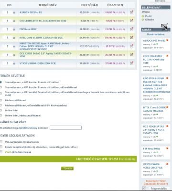The image size is (172, 191).
Task: Open ASROCK P67 Pro B3 link in sidebar basket
Action: pos(154,41)
